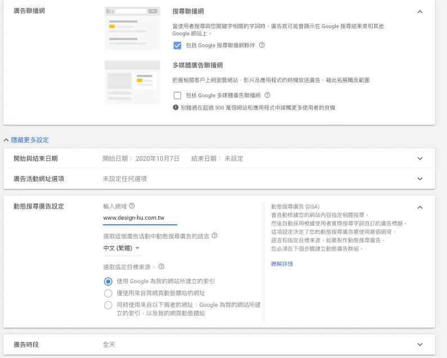Viewport: 447px width, 358px height.
Task: Expand the 廣告時段 row
Action: tap(420, 345)
